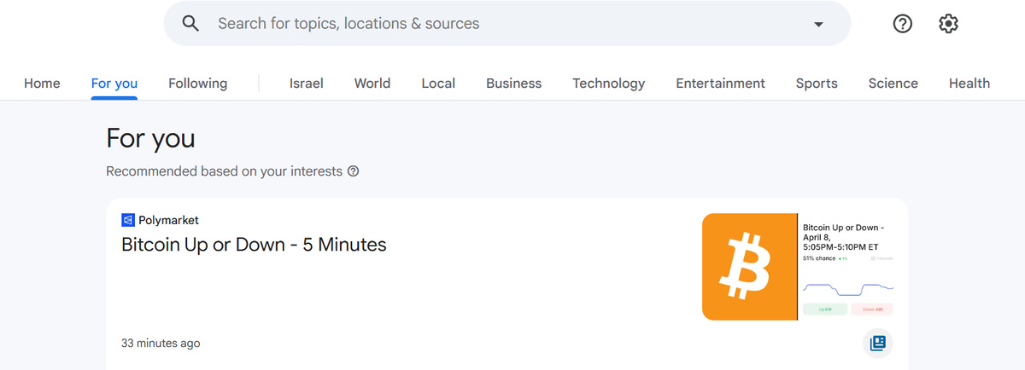This screenshot has height=370, width=1025.
Task: Open the Technology tab
Action: pos(609,84)
